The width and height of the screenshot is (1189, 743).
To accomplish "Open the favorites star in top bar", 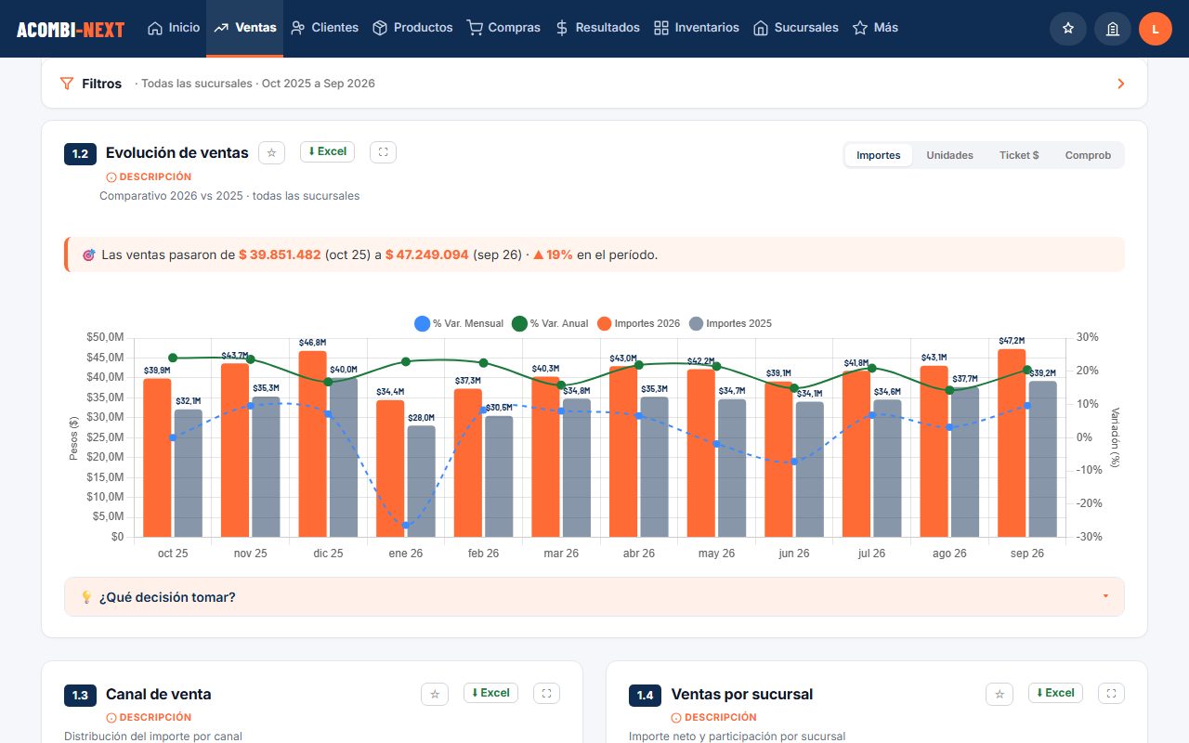I will (1068, 29).
